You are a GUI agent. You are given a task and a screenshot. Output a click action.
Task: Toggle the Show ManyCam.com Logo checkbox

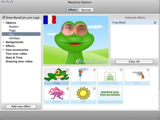(4, 17)
